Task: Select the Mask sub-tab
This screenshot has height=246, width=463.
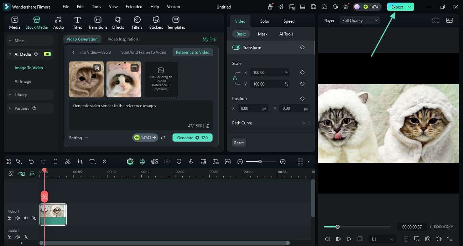Action: (262, 34)
